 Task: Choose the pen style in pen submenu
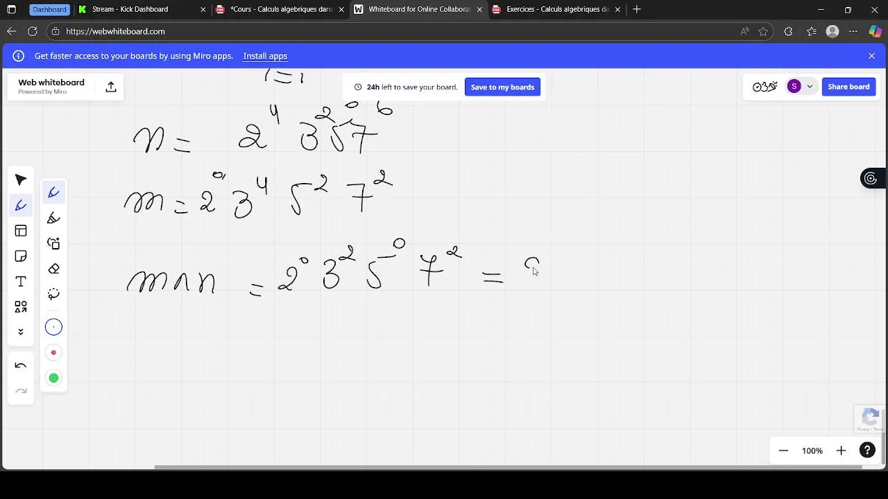(x=53, y=193)
